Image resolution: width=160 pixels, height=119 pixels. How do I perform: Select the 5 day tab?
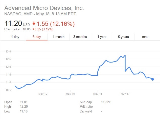coord(37,37)
